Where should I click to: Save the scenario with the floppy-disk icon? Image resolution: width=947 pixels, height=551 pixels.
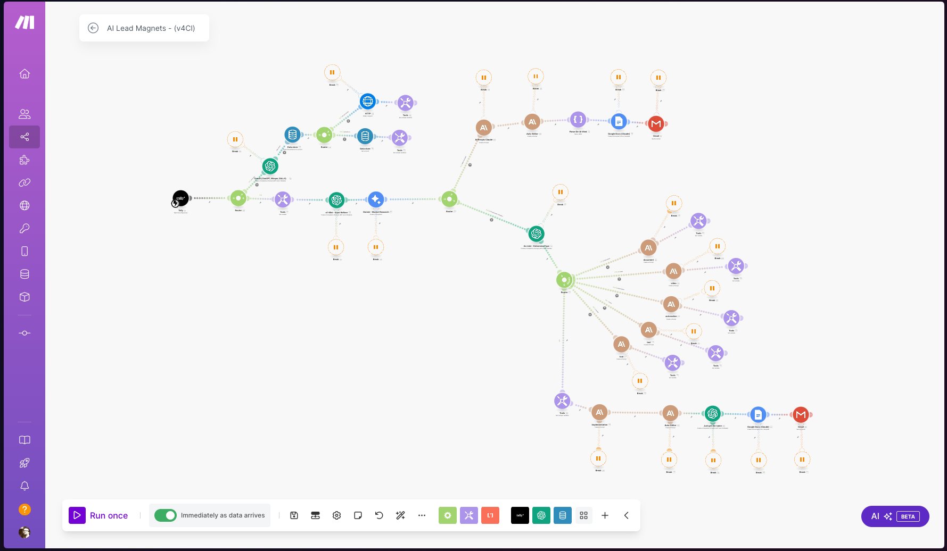coord(294,515)
